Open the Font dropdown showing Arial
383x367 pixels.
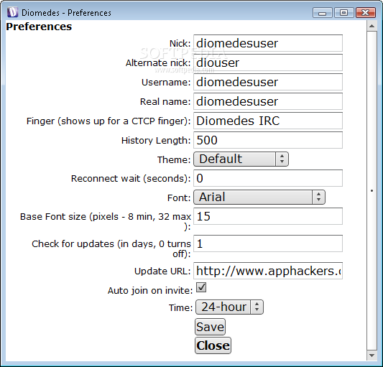coord(259,197)
